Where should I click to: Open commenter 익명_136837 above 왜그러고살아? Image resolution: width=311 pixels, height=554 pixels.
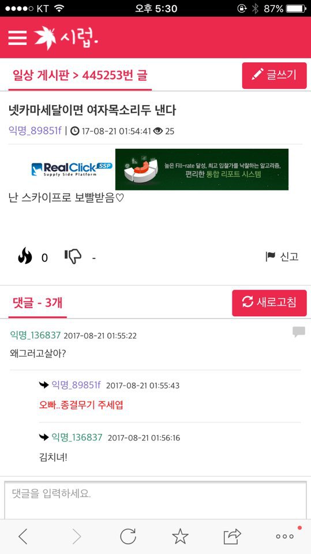[35, 335]
